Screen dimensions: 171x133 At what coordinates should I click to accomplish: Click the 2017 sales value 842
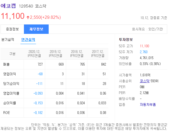[x=104, y=64]
